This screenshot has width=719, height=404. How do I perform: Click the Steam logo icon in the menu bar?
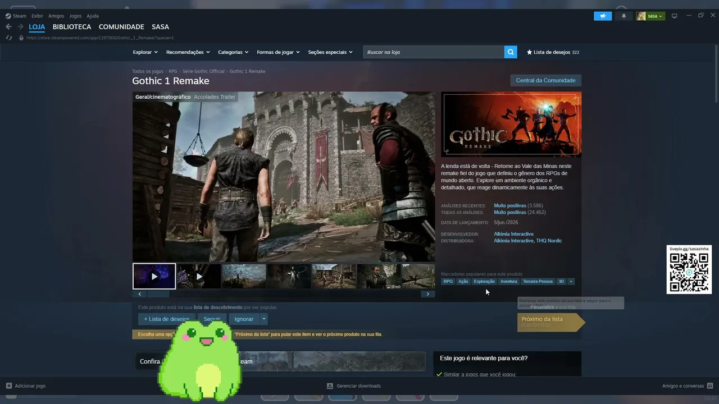[x=8, y=16]
